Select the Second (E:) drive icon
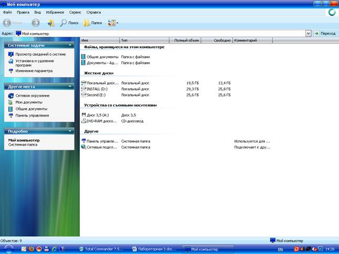 [84, 95]
